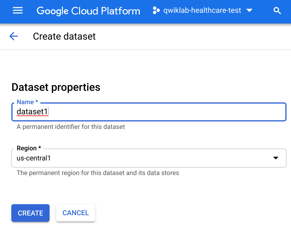Screen dimensions: 291x228
Task: Open the hamburger navigation menu
Action: [x=18, y=11]
